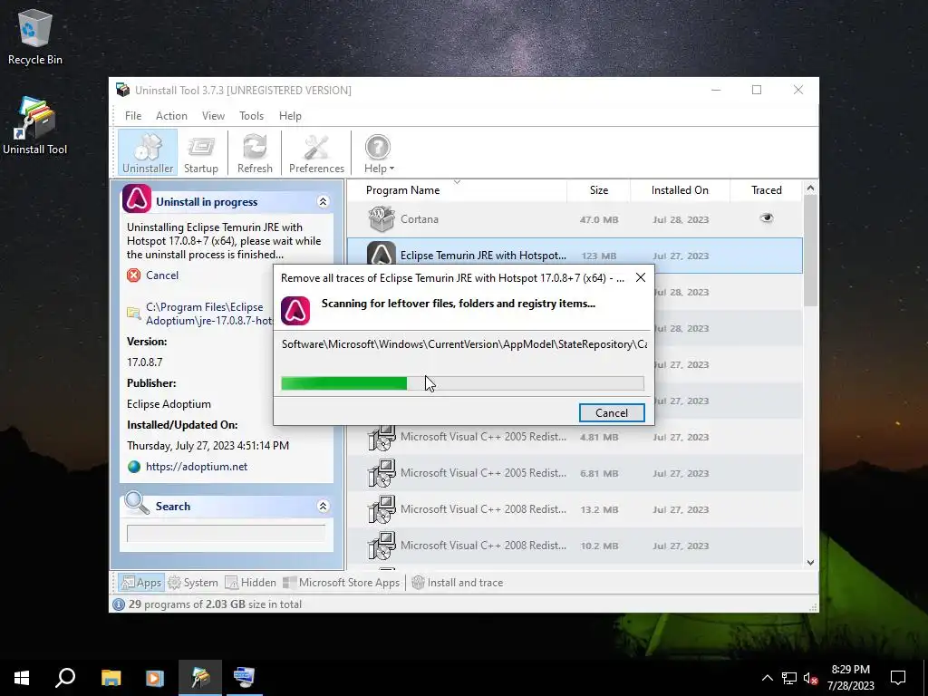Open the Windows Start menu
928x696 pixels.
(22, 677)
